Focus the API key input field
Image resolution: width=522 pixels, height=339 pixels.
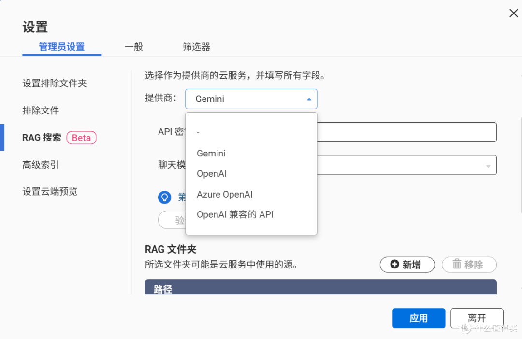point(406,132)
